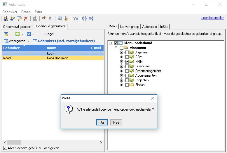The width and height of the screenshot is (227, 153).
Task: Click the collapse all tree icon
Action: point(91,19)
